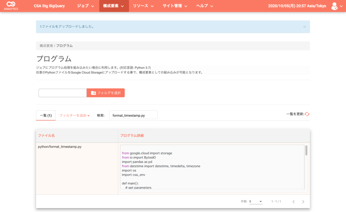Click the user account icon in the header
Image resolution: width=346 pixels, height=212 pixels.
point(335,6)
